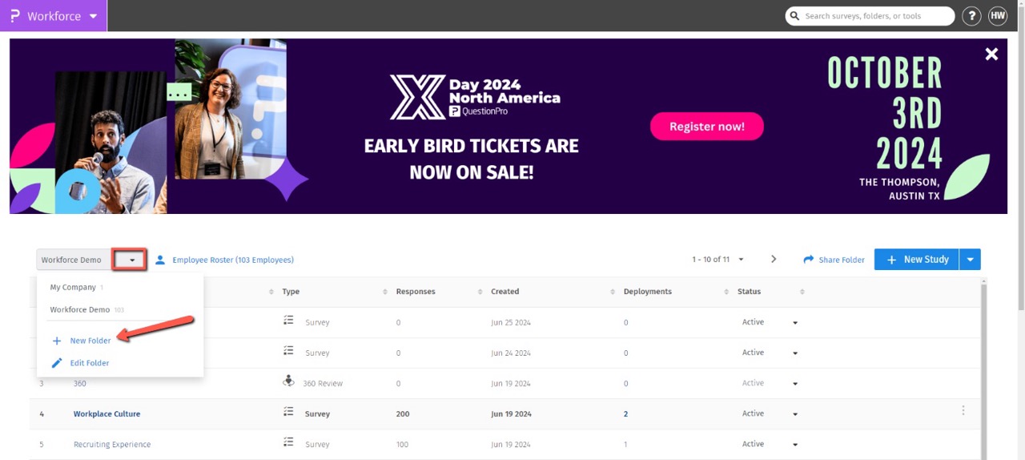Go to next page arrow
The image size is (1025, 460).
click(x=774, y=259)
